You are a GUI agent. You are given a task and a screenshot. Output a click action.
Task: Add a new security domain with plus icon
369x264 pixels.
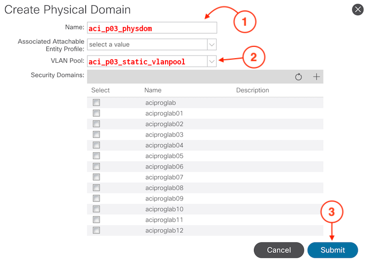pyautogui.click(x=316, y=77)
